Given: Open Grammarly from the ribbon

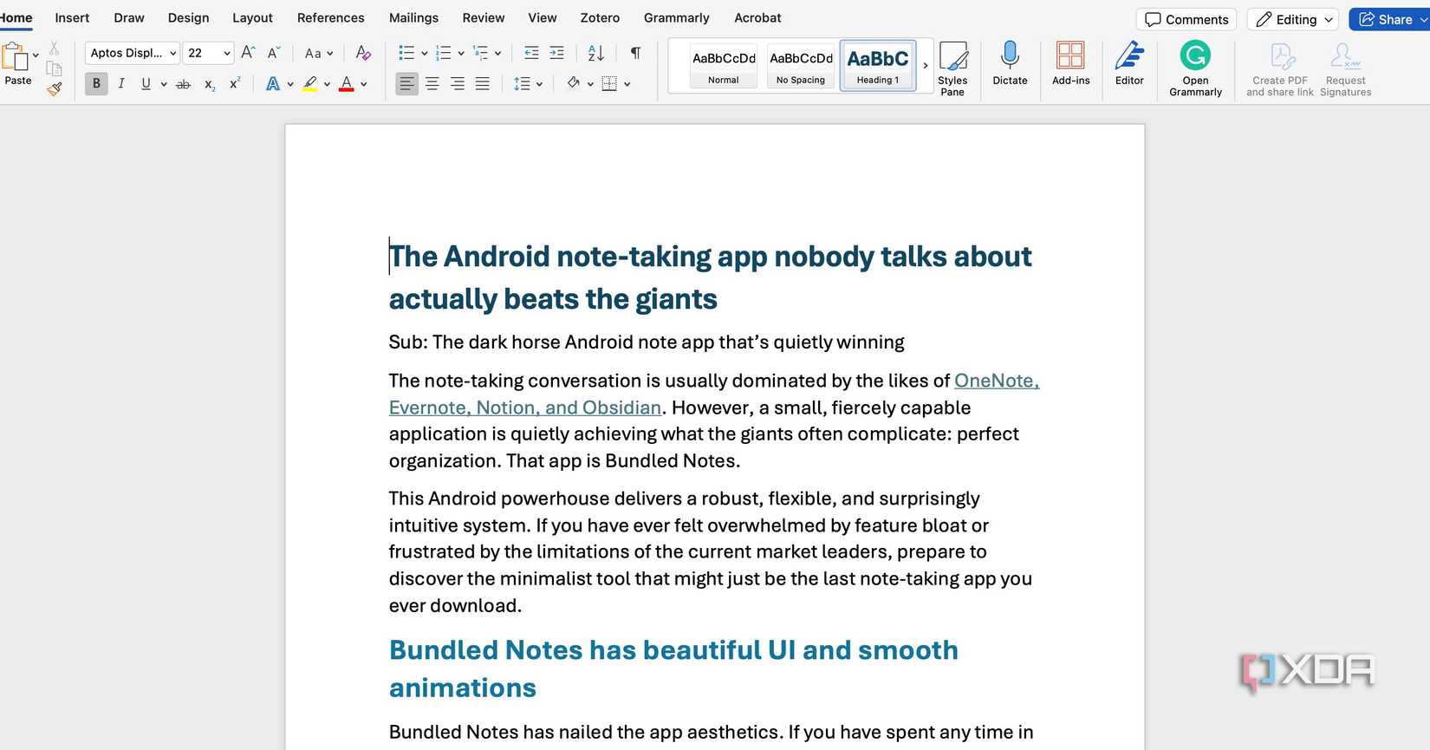Looking at the screenshot, I should tap(1195, 68).
